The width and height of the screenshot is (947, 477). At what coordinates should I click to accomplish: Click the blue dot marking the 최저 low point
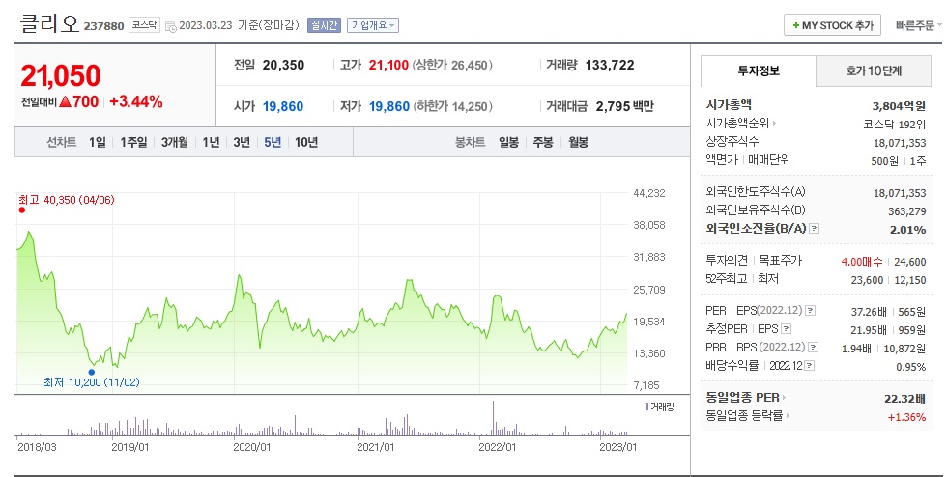91,372
